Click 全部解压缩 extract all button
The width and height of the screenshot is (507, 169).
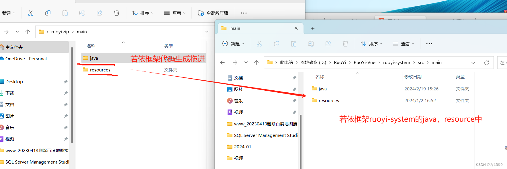point(213,13)
